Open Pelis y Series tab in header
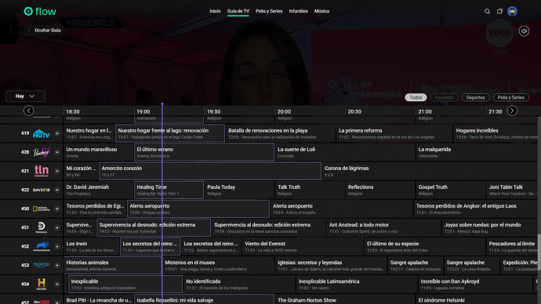541x304 pixels. point(269,11)
